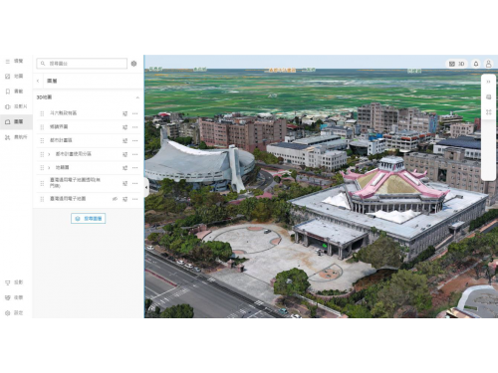Viewport: 498px width, 373px height.
Task: Toggle style icon for 都市計畫區 layer
Action: pos(125,140)
